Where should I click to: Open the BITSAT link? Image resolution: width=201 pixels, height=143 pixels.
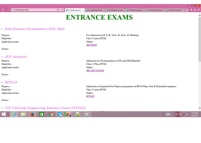point(90,96)
